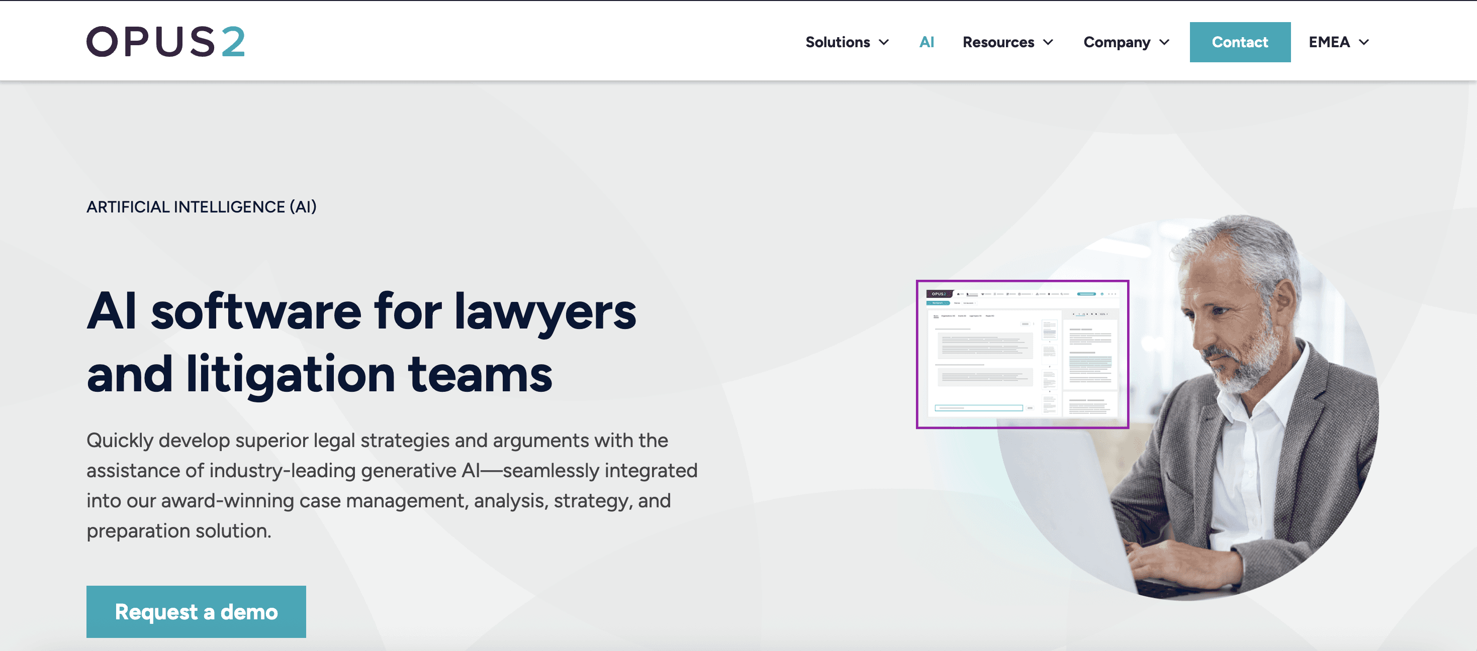Click the Request a demo button

pos(196,611)
